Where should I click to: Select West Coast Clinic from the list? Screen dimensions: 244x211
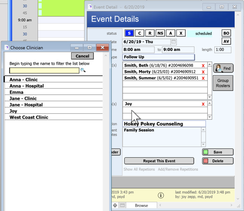[x=29, y=117]
